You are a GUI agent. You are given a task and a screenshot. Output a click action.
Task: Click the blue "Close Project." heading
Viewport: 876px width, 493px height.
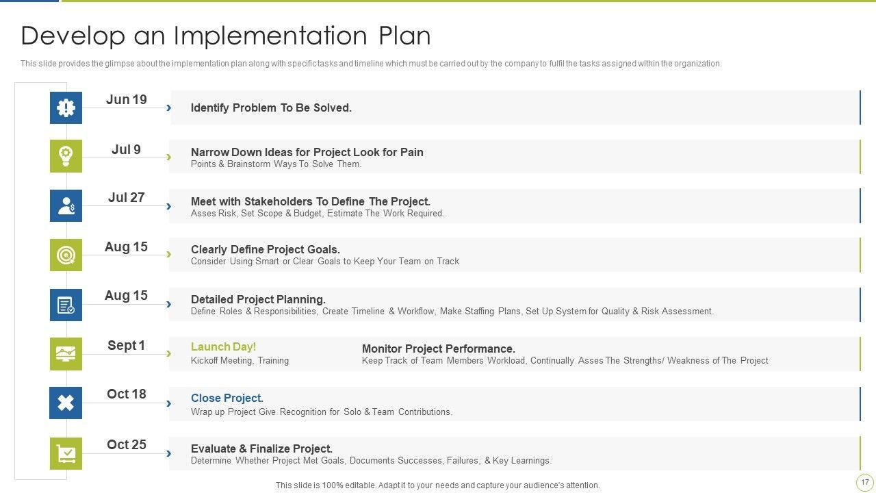227,398
